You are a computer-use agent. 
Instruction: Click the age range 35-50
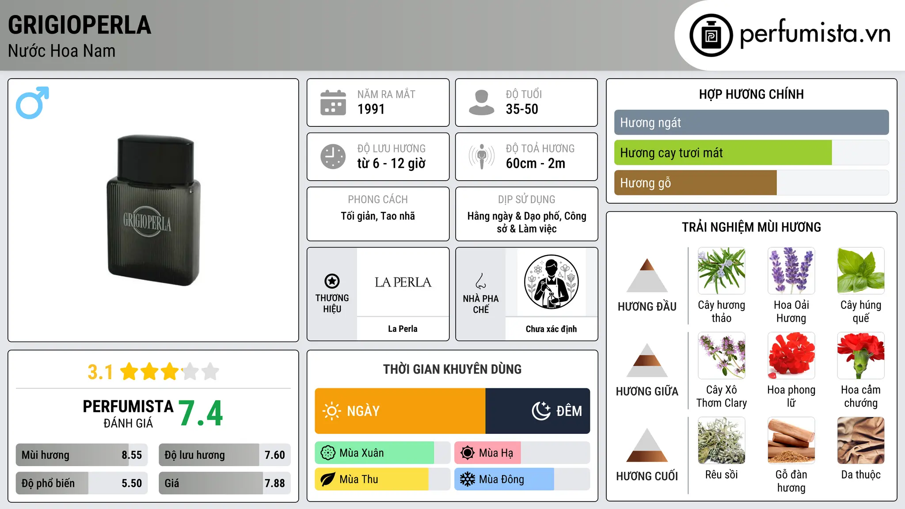click(x=522, y=109)
